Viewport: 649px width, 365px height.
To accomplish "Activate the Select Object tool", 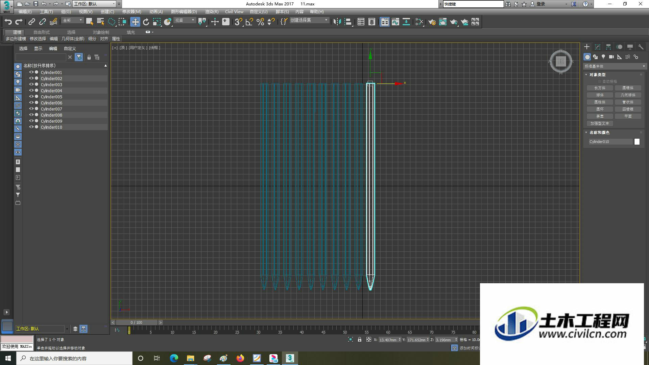I will (x=90, y=22).
